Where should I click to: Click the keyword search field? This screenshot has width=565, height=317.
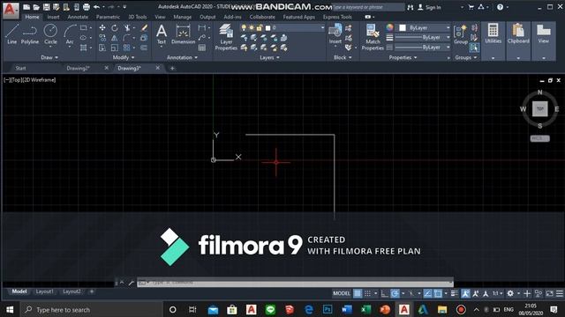tap(367, 7)
